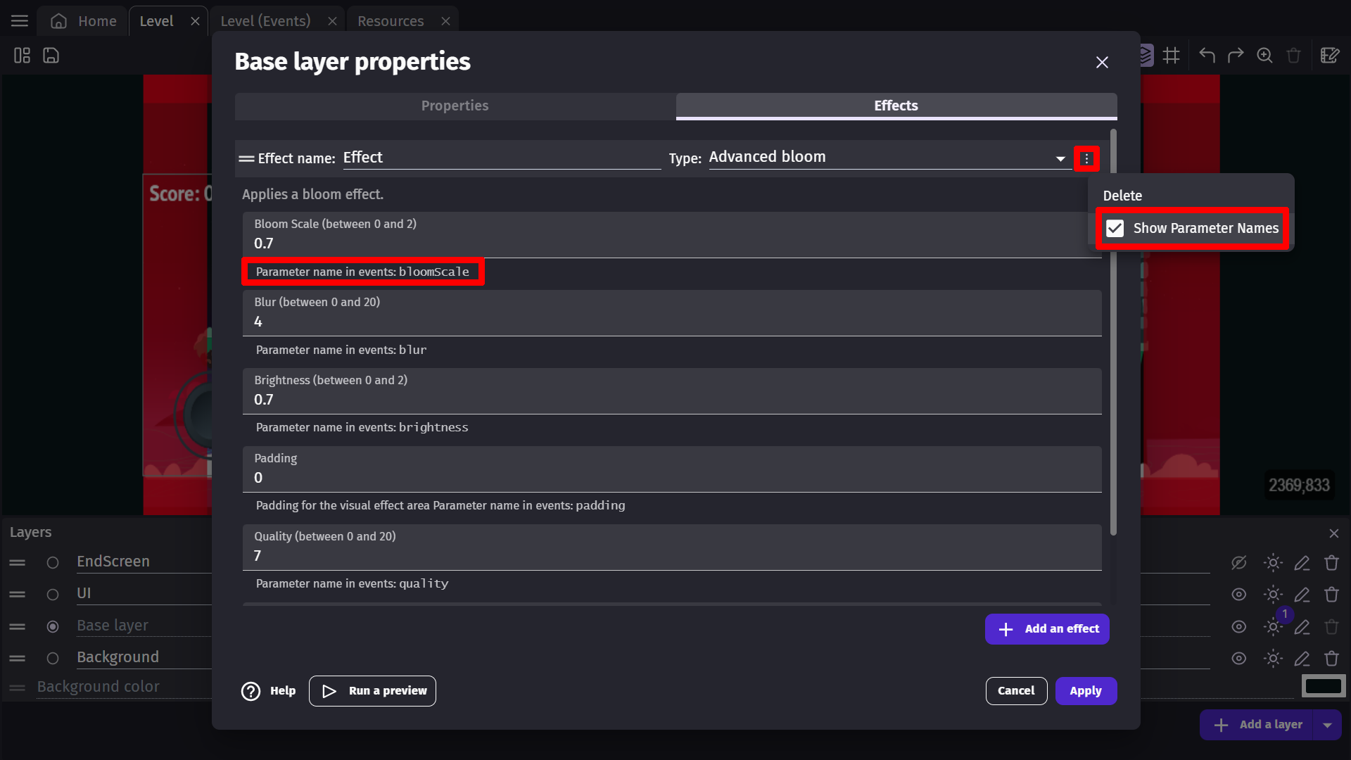Click the background color swatch
The image size is (1351, 760).
coord(1323,686)
